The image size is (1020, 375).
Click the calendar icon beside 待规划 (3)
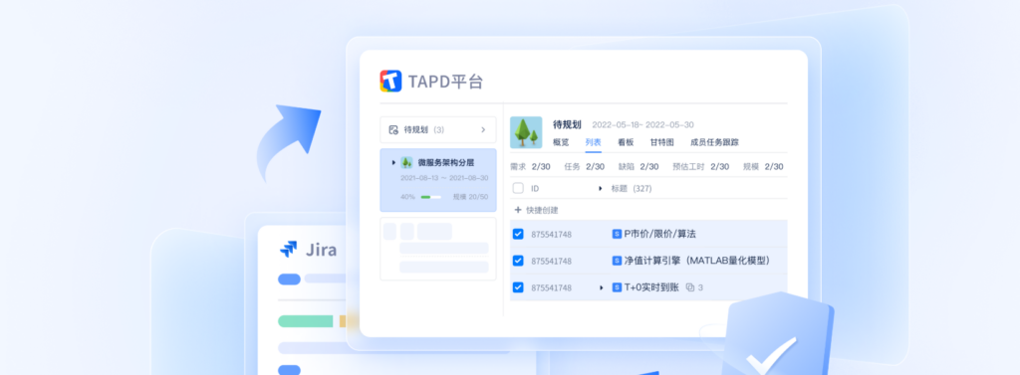[392, 130]
